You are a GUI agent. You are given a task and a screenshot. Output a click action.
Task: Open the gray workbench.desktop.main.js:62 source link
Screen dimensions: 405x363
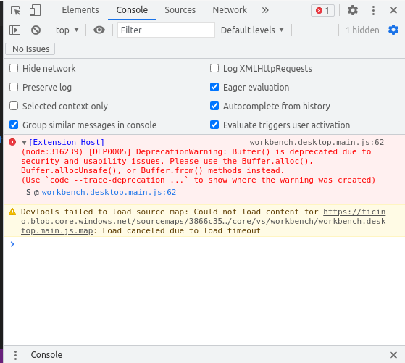point(317,142)
